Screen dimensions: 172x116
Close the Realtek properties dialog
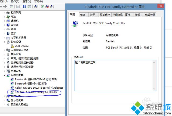(x=161, y=6)
